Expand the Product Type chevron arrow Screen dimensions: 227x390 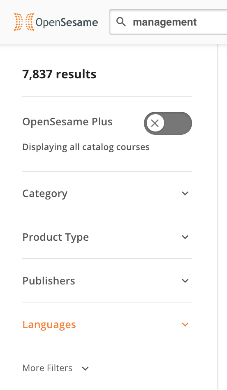coord(185,237)
